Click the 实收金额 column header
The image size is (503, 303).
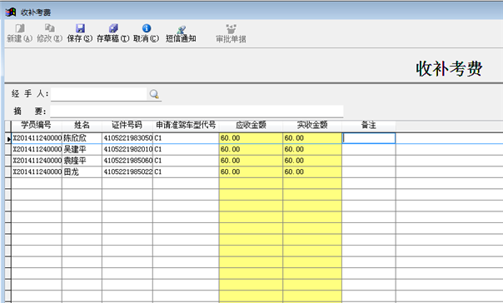[x=312, y=126]
